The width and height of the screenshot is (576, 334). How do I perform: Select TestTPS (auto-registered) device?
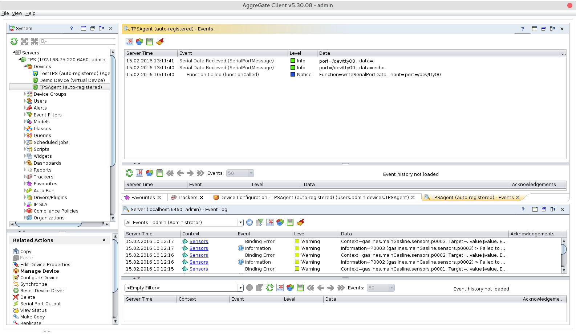point(74,73)
